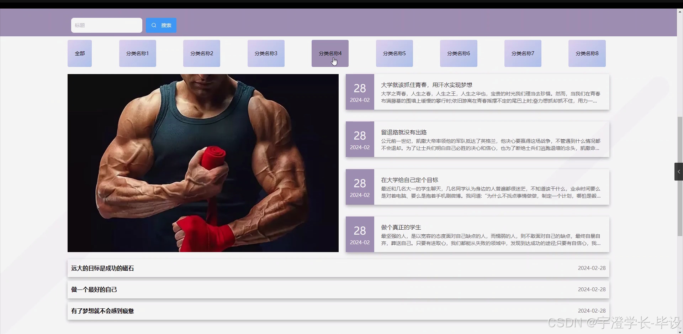Select the 分类名称5 category
The image size is (683, 334).
[394, 53]
